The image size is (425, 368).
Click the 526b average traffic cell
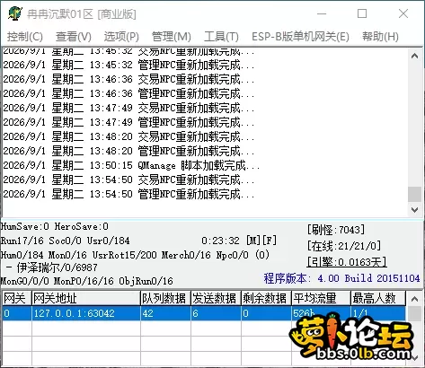[x=321, y=313]
